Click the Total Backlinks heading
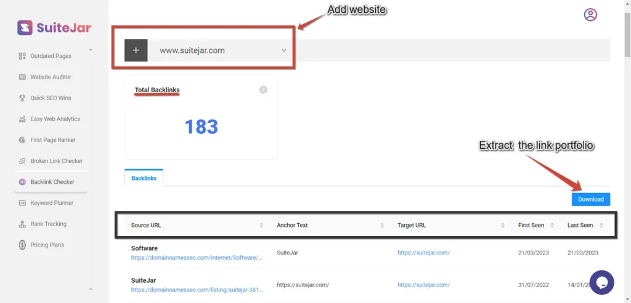This screenshot has height=303, width=631. click(157, 90)
